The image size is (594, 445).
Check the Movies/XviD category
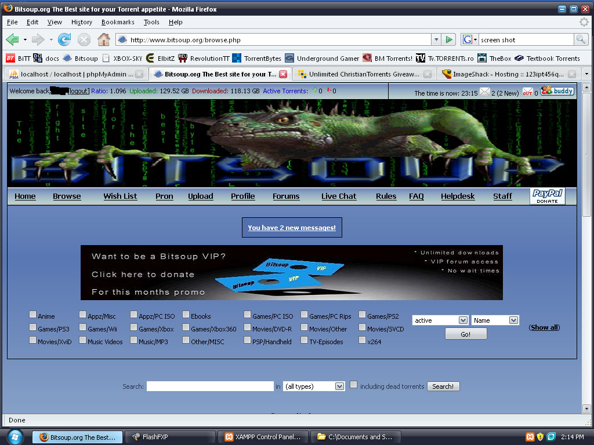click(33, 340)
